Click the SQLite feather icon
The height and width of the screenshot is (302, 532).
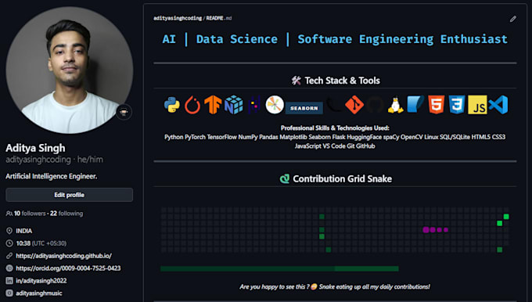[x=415, y=105]
